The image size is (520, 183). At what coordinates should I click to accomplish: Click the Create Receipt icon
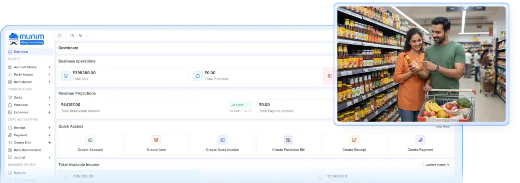(354, 140)
